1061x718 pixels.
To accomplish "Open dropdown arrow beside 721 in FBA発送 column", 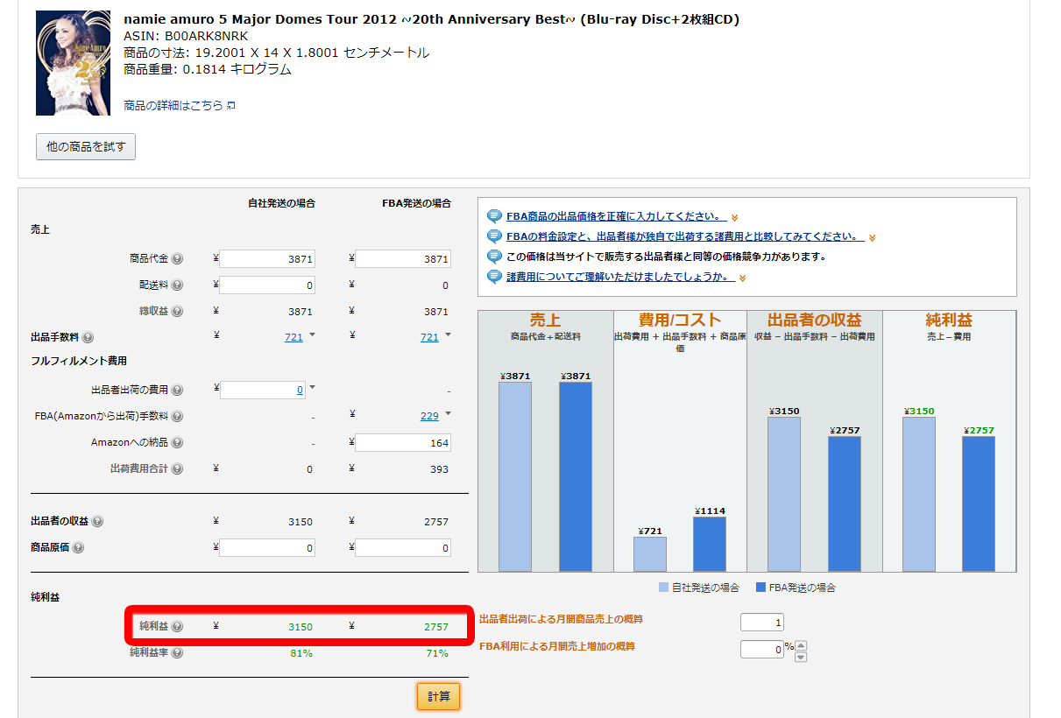I will [x=448, y=335].
